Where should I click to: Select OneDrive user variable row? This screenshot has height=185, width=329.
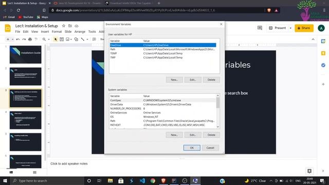[163, 45]
